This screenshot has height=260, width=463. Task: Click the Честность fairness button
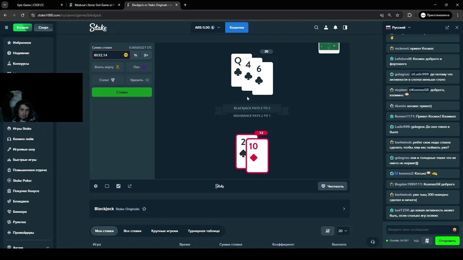[x=332, y=186]
